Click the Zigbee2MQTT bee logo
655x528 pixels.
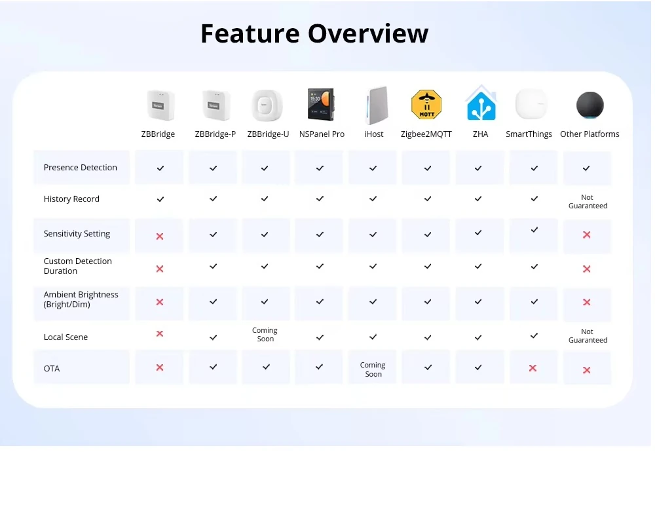[x=426, y=104]
